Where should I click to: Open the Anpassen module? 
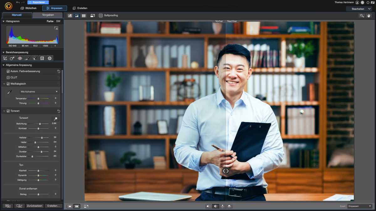coord(54,8)
